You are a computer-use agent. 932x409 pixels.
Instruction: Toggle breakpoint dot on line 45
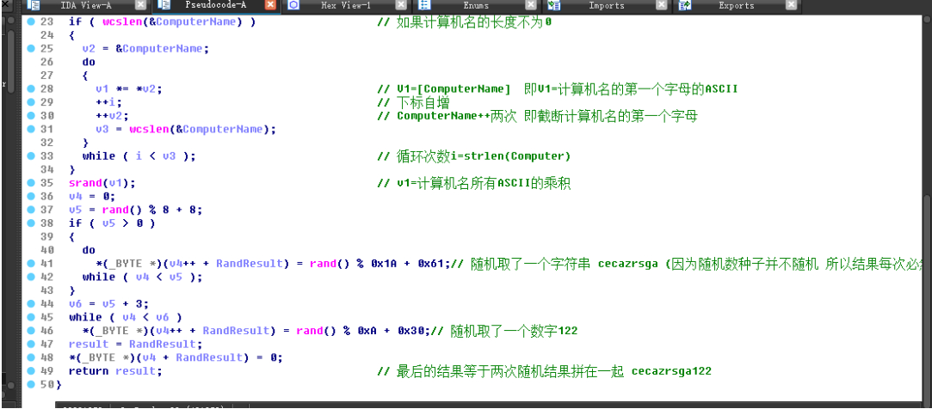tap(31, 318)
